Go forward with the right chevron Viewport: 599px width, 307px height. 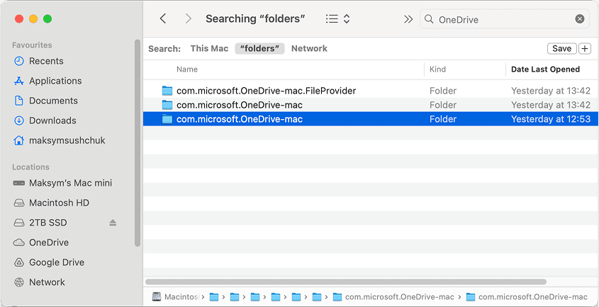(188, 18)
